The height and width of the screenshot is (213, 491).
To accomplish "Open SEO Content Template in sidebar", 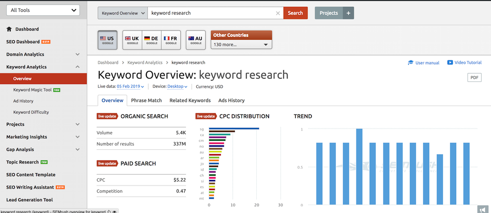I will pyautogui.click(x=30, y=175).
